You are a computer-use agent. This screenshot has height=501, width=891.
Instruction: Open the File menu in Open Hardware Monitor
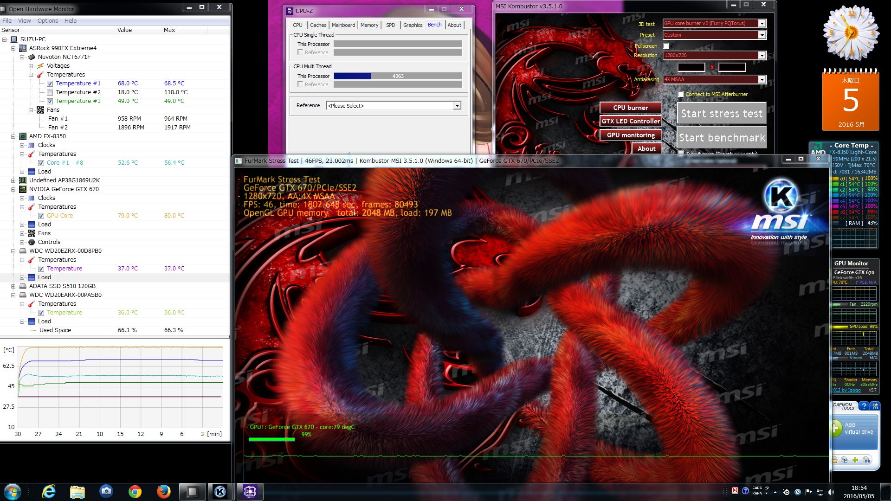7,21
